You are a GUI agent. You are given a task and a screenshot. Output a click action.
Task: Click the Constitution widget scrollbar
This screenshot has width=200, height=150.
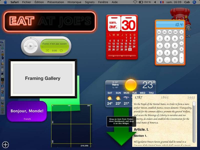click(x=194, y=122)
